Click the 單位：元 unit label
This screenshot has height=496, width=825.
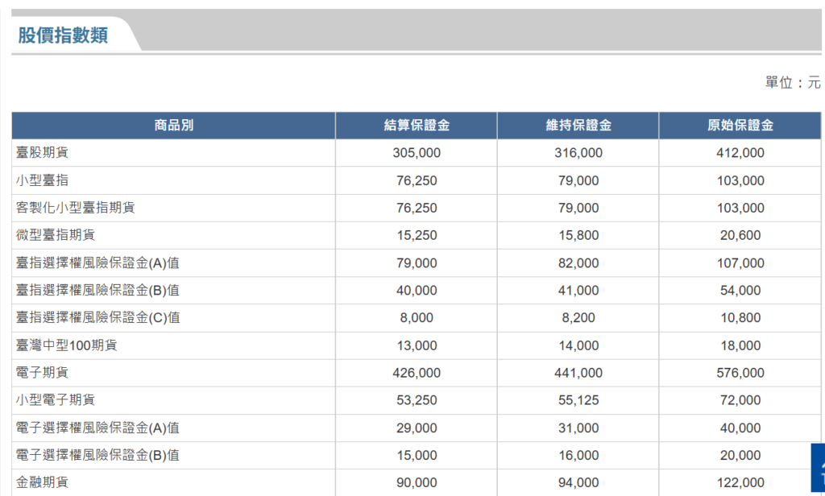[x=792, y=83]
